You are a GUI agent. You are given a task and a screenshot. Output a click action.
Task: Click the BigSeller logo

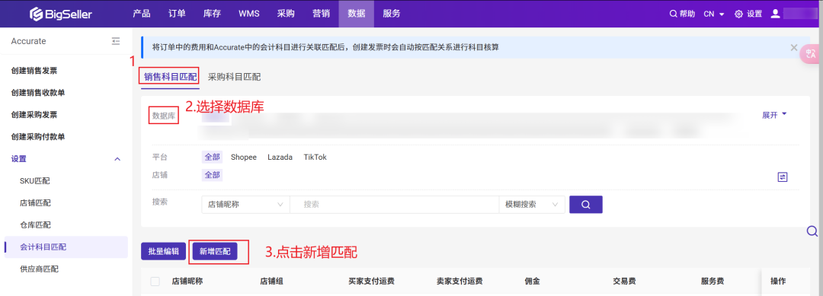click(x=60, y=14)
